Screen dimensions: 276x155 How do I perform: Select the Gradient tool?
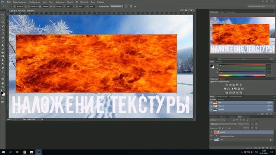[3, 56]
